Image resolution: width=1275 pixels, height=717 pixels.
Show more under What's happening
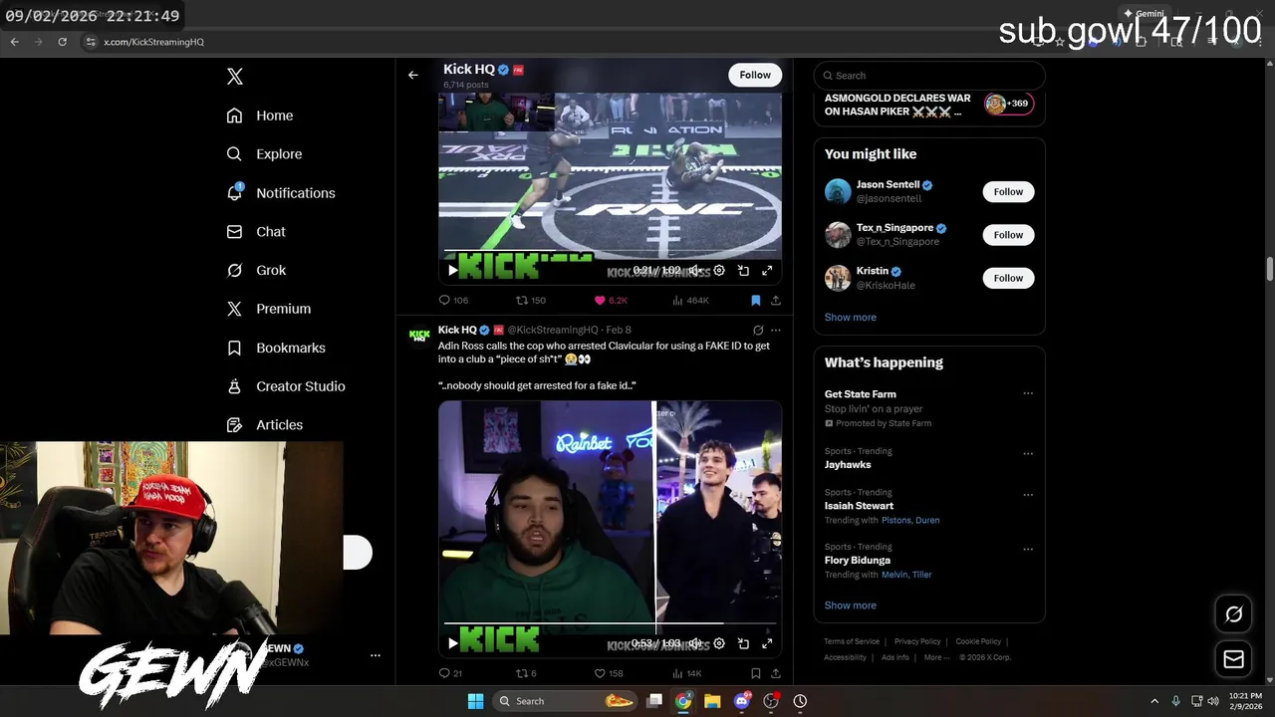point(851,605)
